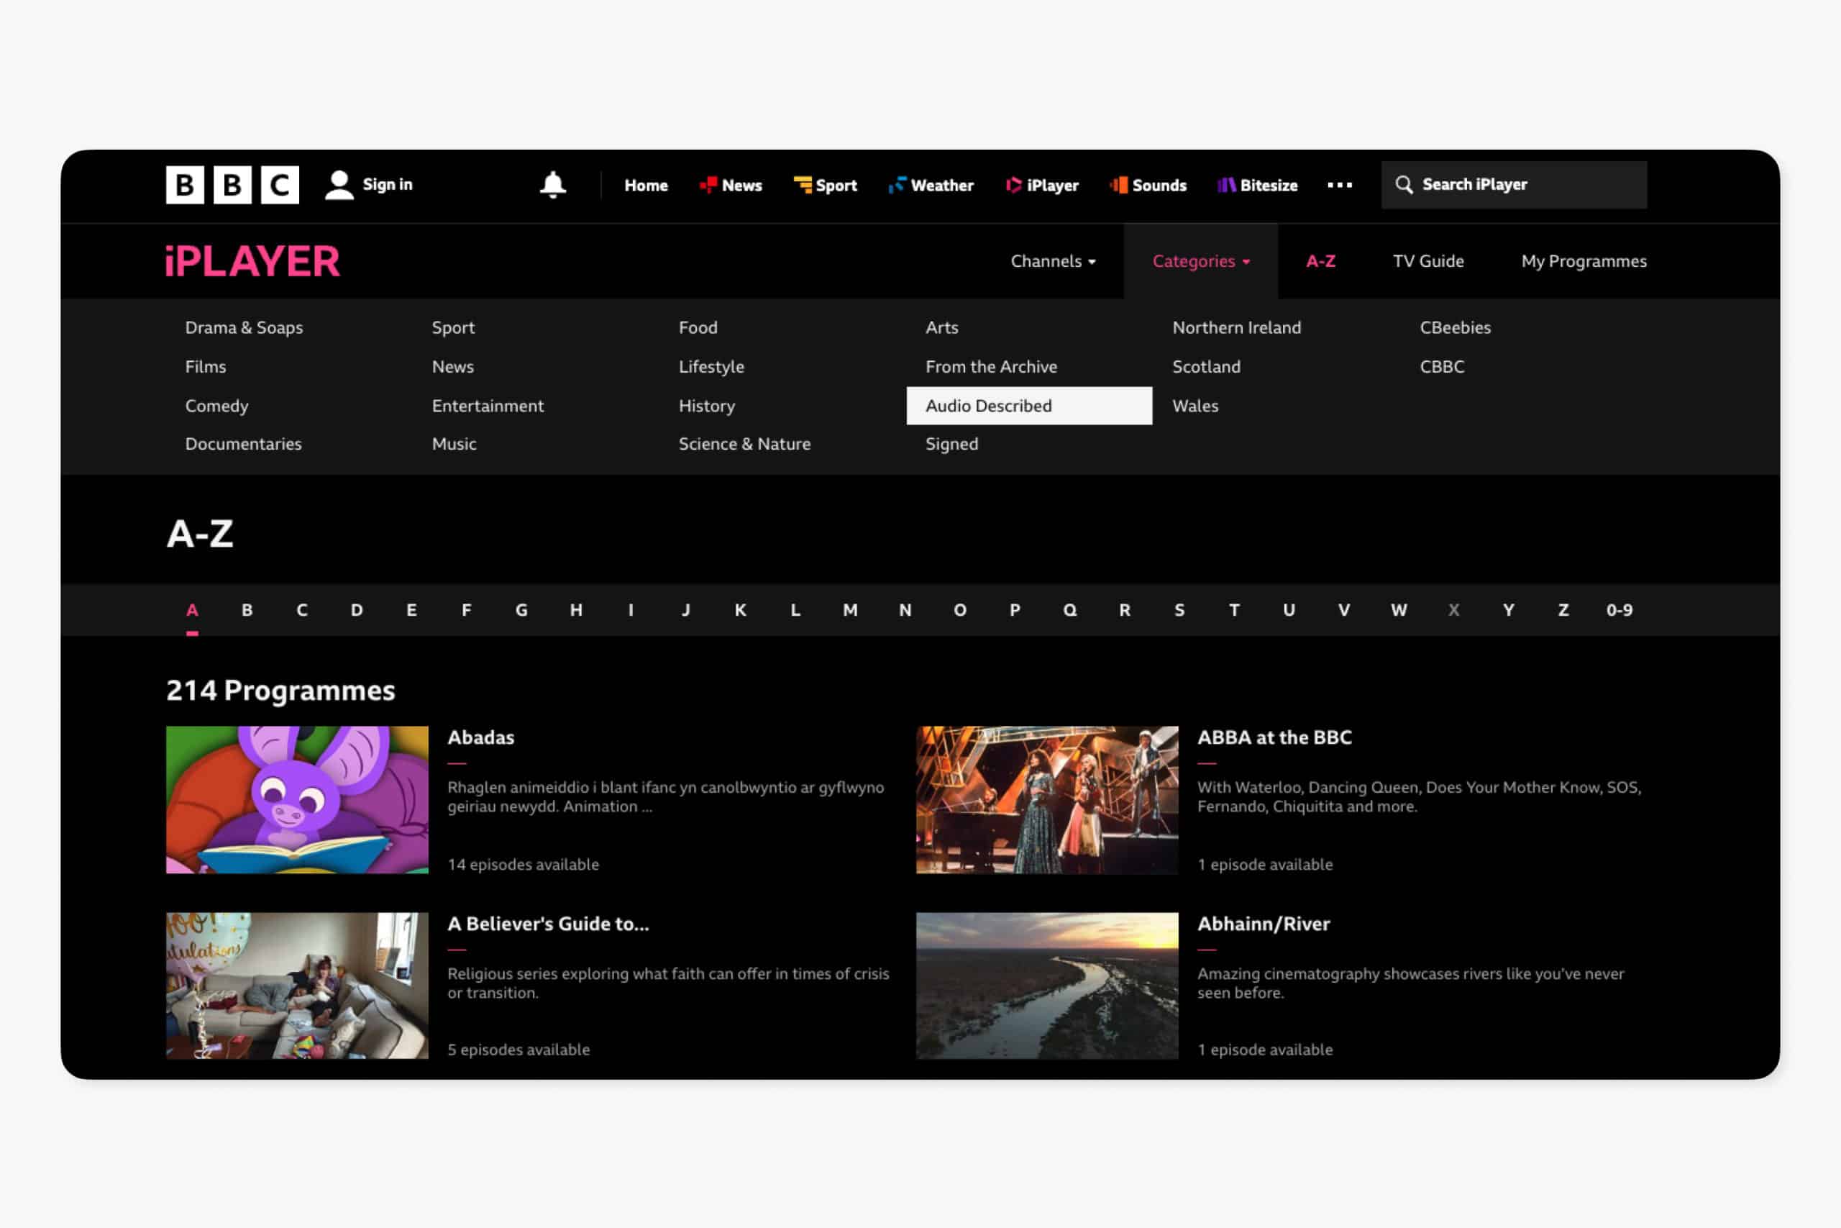Select letter Z in alphabet bar
1841x1228 pixels.
click(x=1563, y=610)
